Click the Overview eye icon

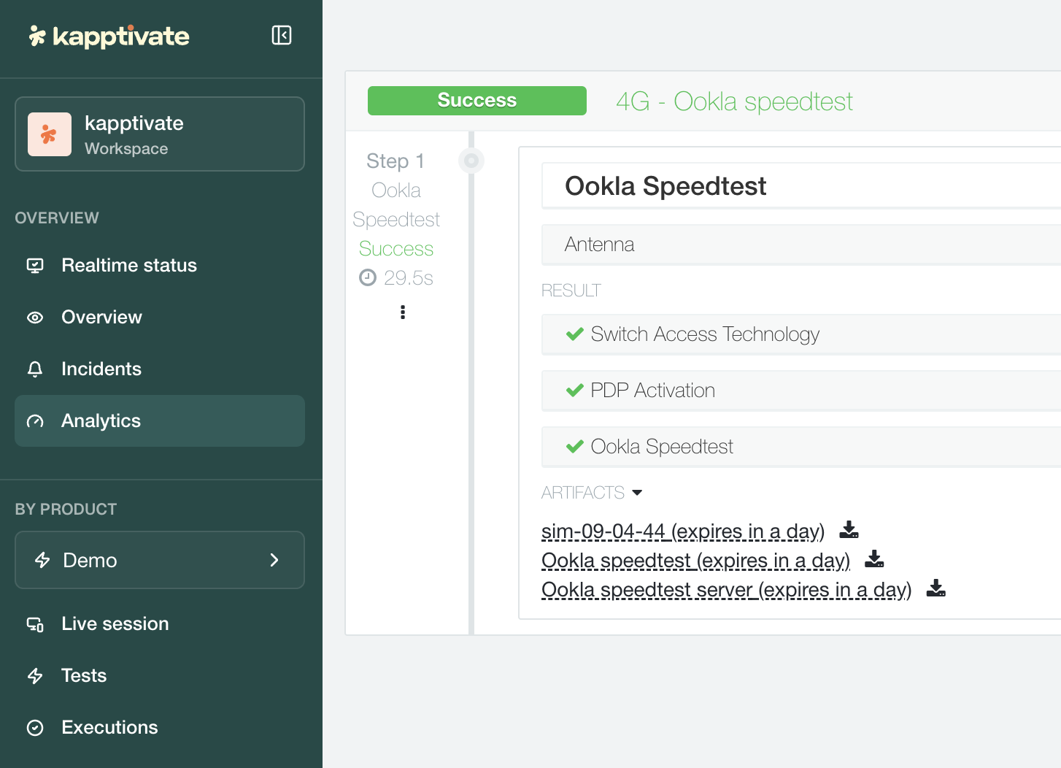(35, 318)
